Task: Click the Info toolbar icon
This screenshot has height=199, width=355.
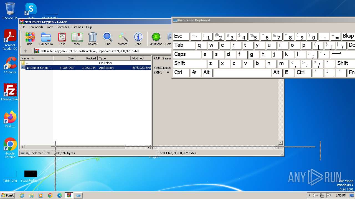Action: (x=138, y=39)
